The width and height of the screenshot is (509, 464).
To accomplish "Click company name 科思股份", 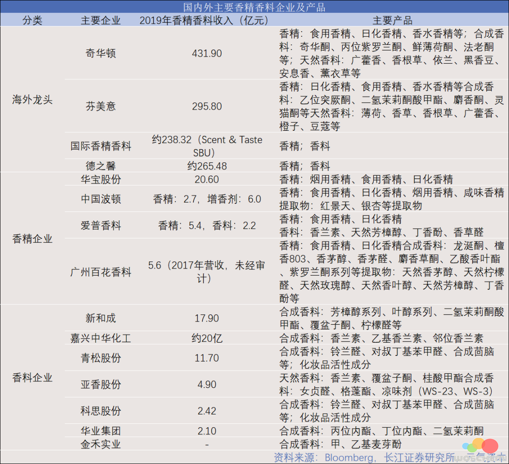I will [101, 411].
